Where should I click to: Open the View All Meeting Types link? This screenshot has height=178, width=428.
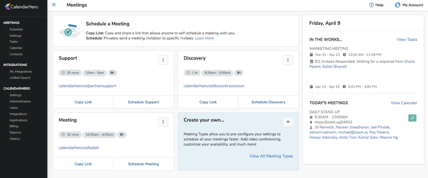click(x=271, y=156)
